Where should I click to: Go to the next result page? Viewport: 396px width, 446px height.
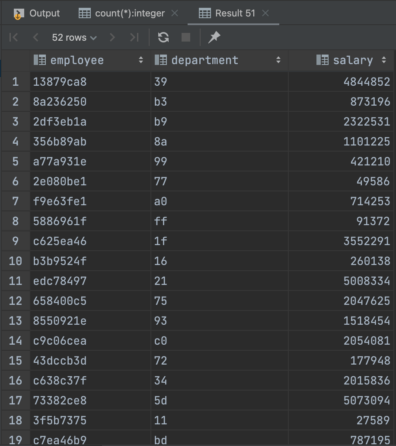(112, 37)
